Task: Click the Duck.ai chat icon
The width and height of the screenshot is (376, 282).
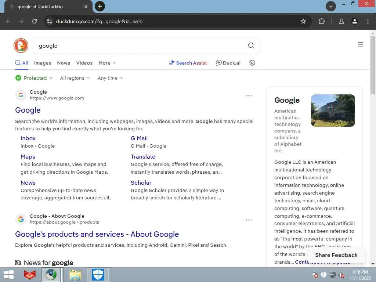Action: coord(218,63)
